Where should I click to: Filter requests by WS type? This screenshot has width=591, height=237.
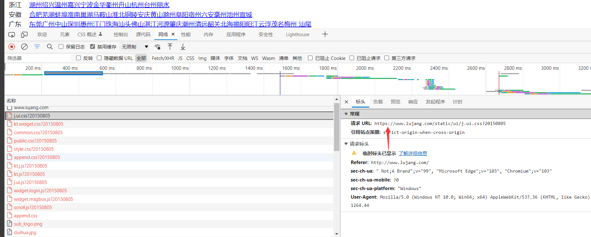coord(255,58)
